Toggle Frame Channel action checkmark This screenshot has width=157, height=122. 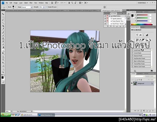click(x=105, y=21)
